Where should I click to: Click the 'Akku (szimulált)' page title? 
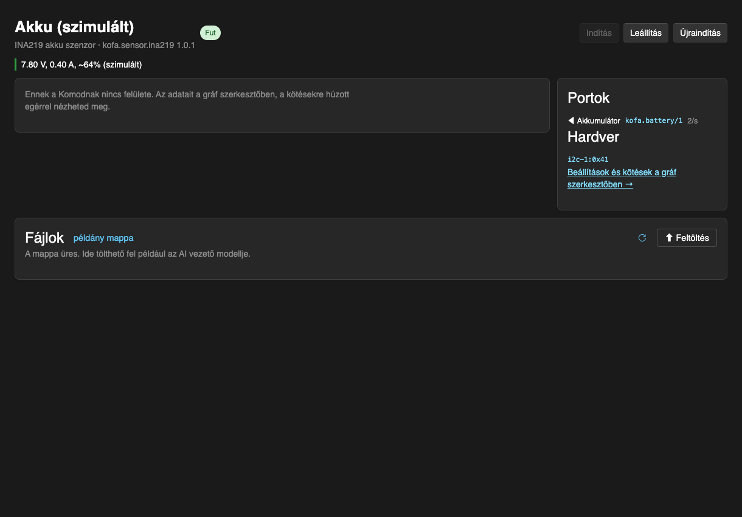point(74,27)
